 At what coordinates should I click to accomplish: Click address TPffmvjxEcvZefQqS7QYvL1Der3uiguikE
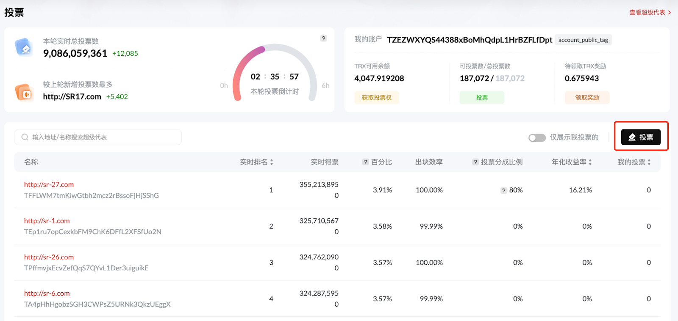coord(86,268)
